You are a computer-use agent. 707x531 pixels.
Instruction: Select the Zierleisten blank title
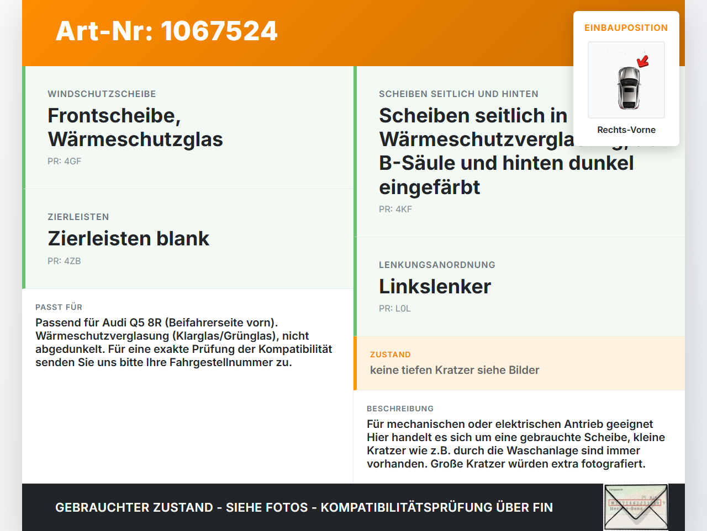[x=128, y=238]
